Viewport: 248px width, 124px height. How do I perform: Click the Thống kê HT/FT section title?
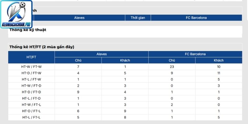coord(42,47)
